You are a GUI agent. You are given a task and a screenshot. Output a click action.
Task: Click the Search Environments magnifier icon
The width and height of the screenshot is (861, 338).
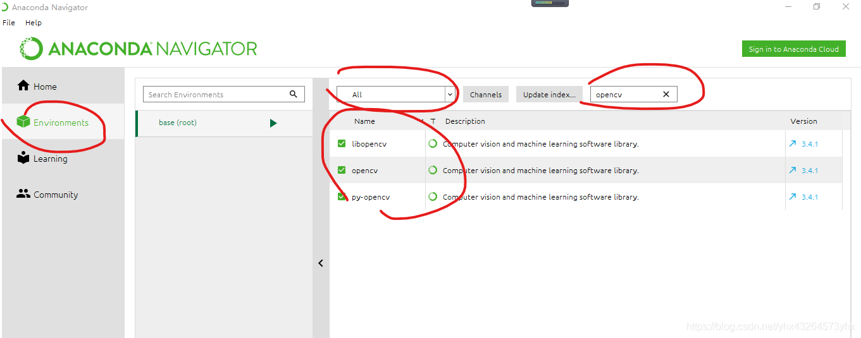tap(294, 94)
